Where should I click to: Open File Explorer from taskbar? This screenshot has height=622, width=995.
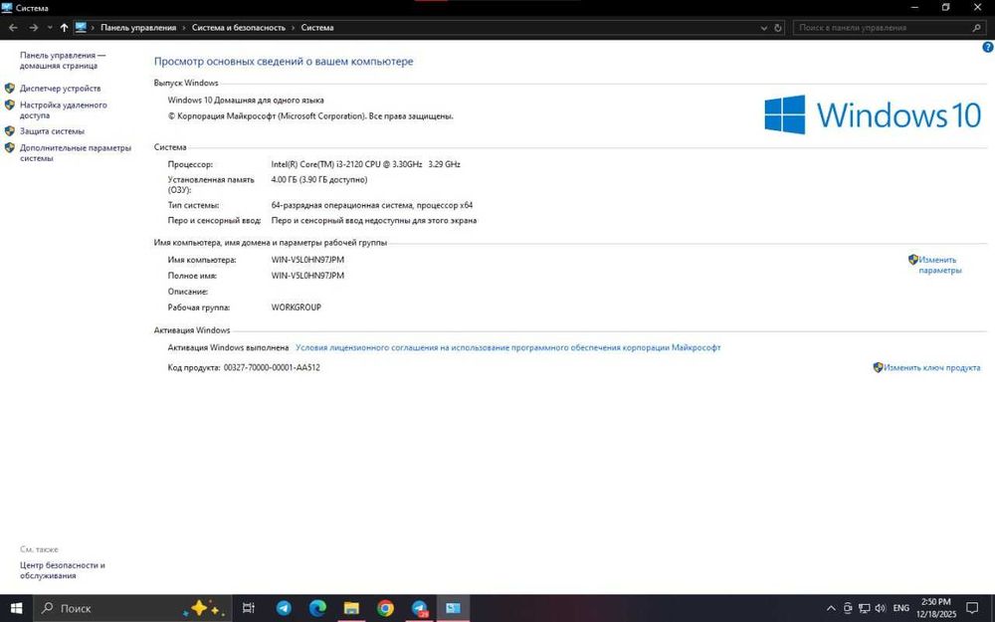(351, 608)
